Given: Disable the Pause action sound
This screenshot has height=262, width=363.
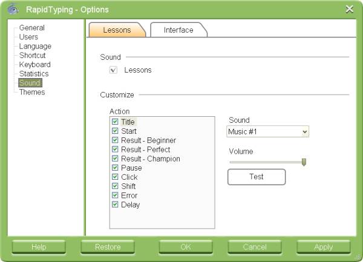Looking at the screenshot, I should (x=115, y=168).
